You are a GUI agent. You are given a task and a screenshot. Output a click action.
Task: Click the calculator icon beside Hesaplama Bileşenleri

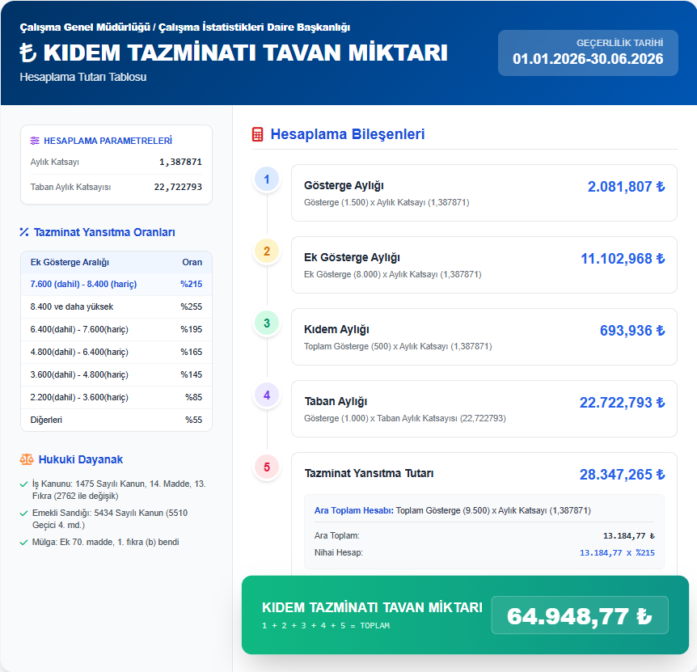coord(258,134)
